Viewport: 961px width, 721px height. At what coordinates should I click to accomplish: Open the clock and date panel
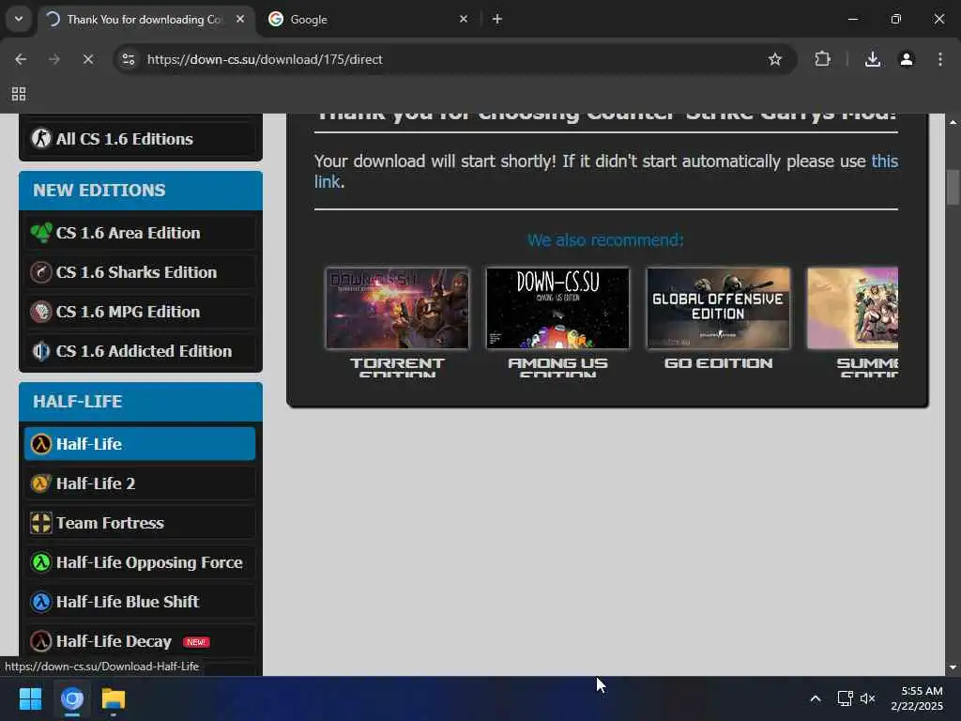(x=917, y=698)
